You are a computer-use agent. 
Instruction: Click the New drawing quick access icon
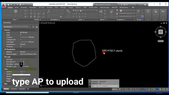8,4
